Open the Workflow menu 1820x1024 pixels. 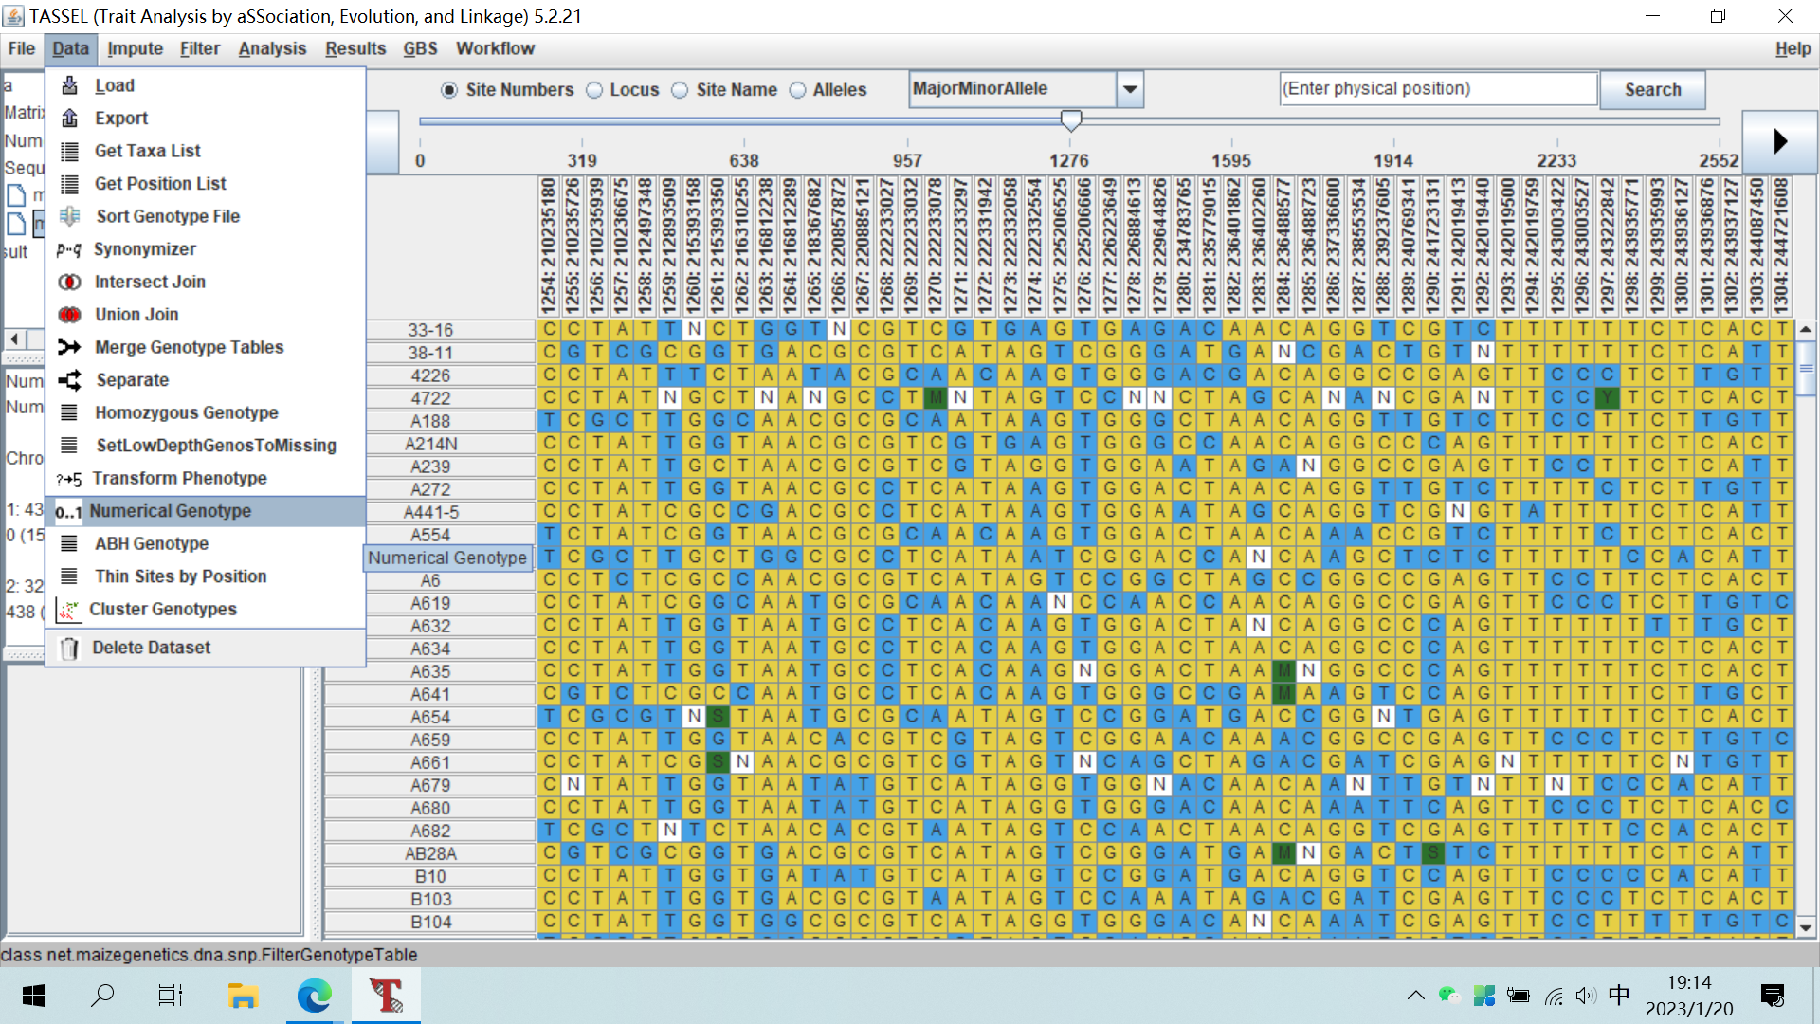click(495, 48)
